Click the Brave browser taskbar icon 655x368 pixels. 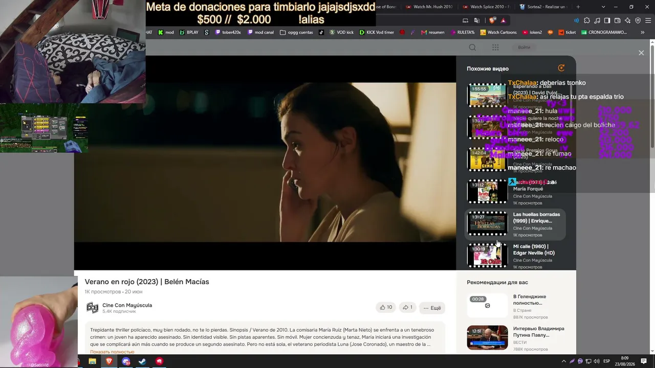click(109, 361)
